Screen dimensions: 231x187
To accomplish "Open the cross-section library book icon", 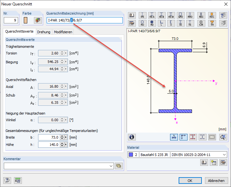I will click(x=132, y=15).
